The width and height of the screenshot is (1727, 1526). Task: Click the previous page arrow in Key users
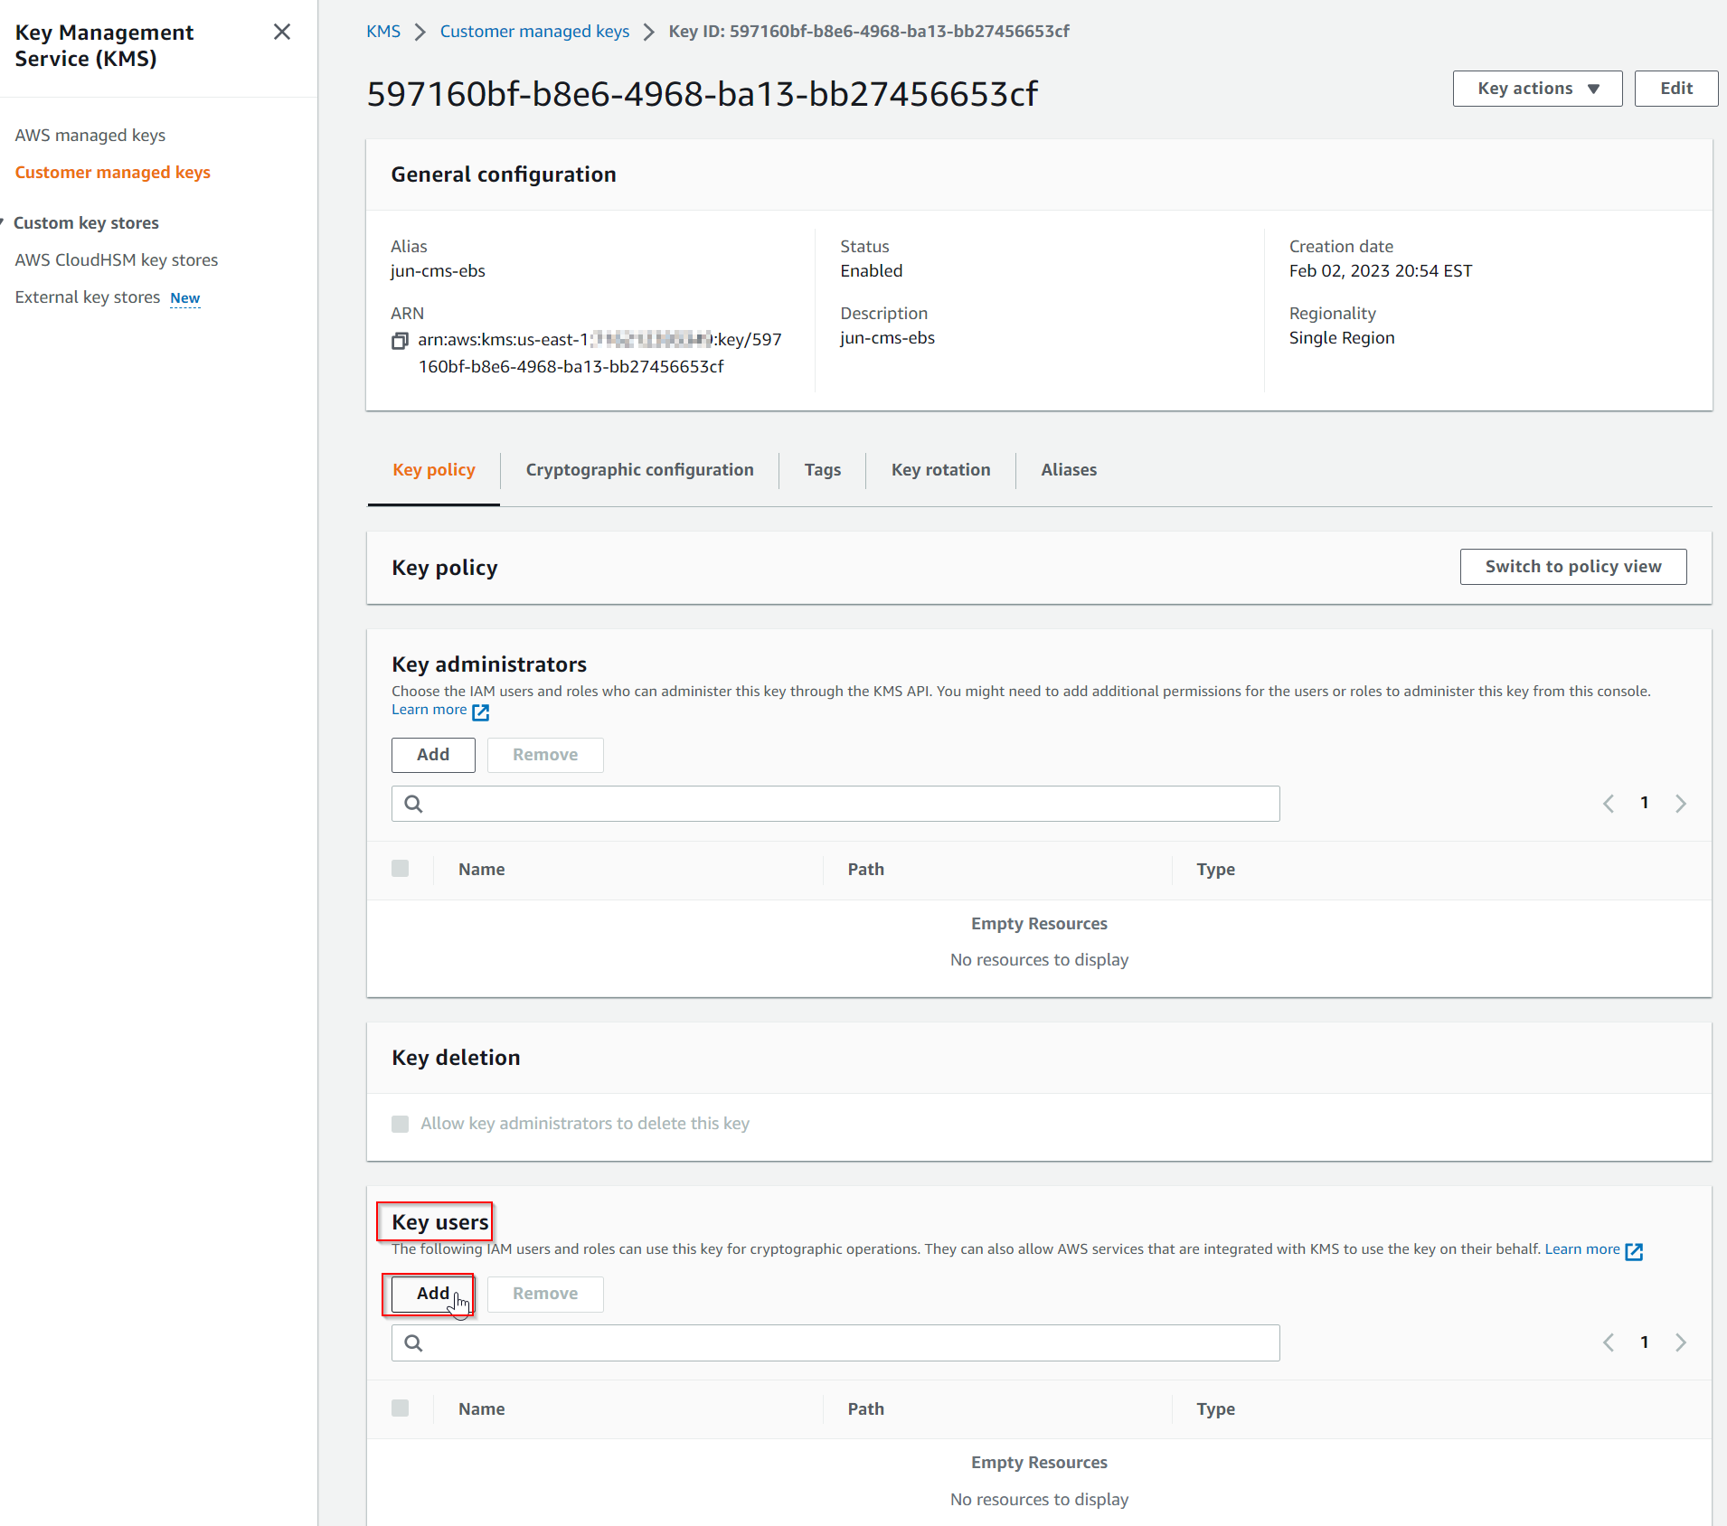click(x=1609, y=1342)
